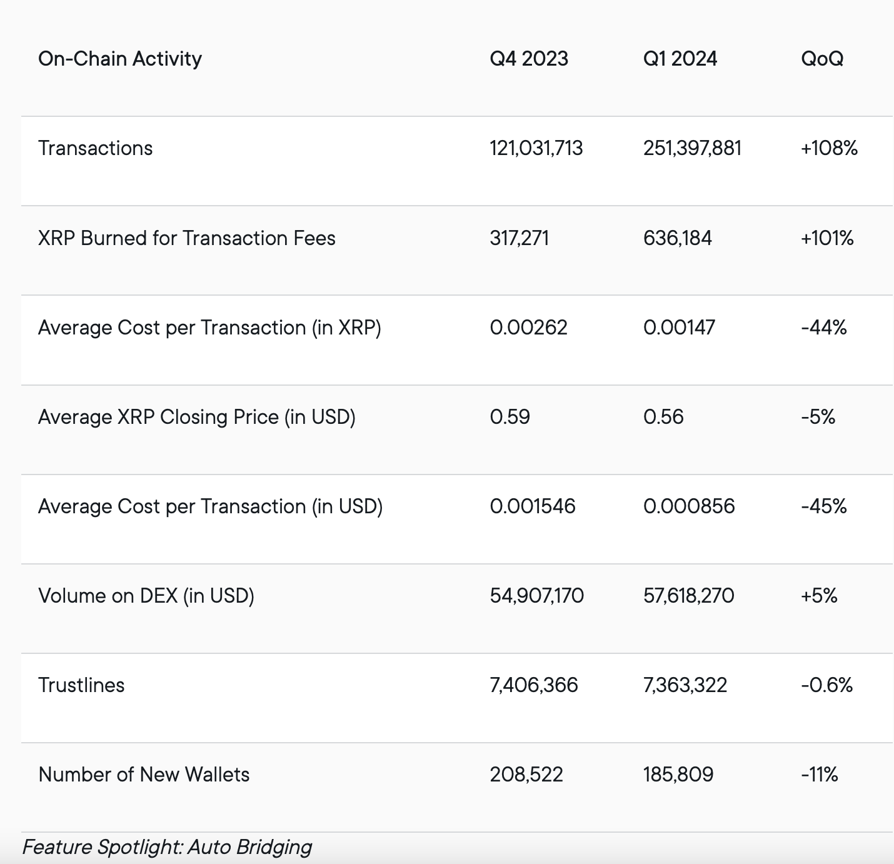Select the Q4 2023 column header

(x=529, y=59)
